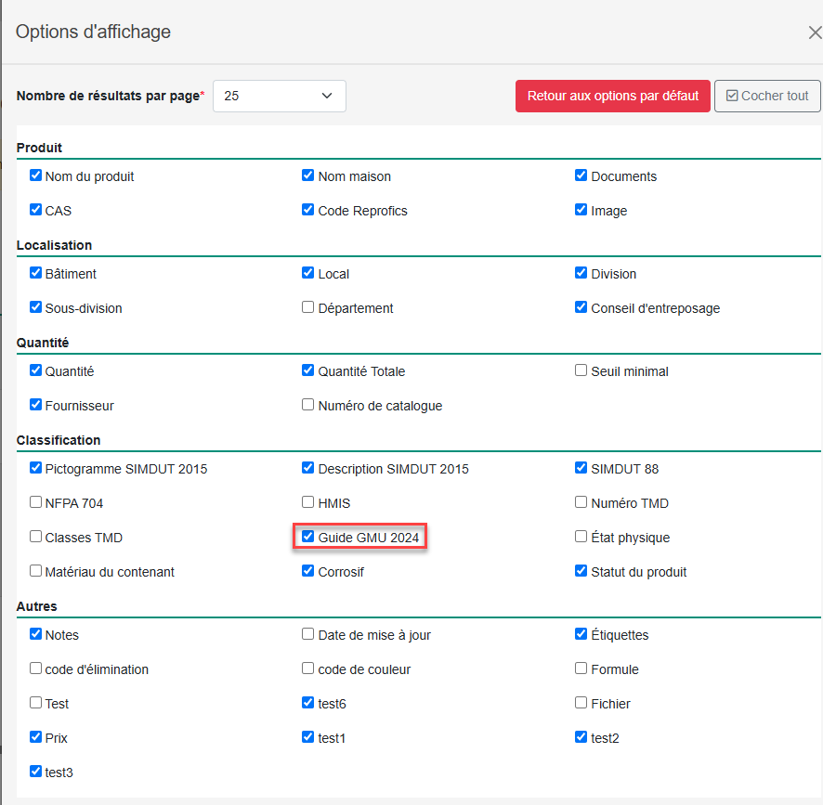Screen dimensions: 823x805
Task: Enable the code de couleur checkbox
Action: [308, 669]
